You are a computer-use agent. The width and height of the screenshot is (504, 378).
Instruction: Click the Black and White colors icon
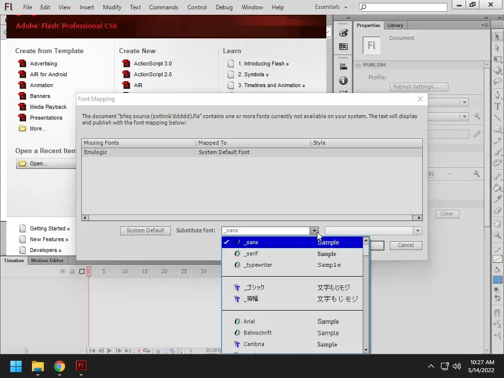[x=497, y=289]
